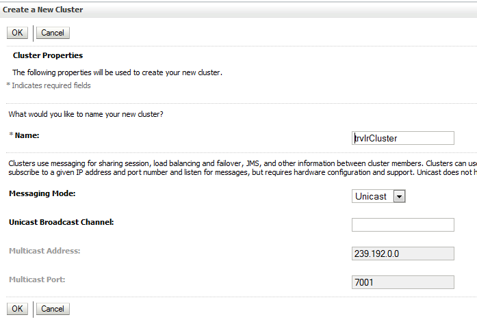Focus the cluster Name text field

pos(403,138)
